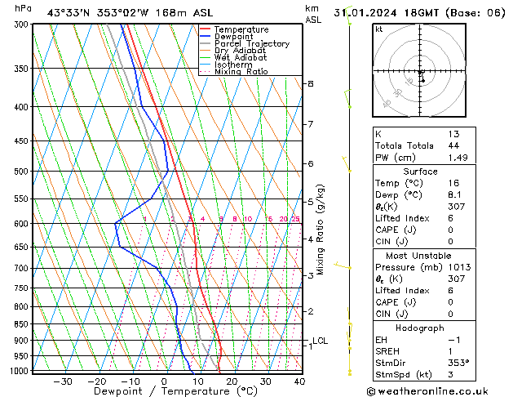Click the surface 'Dewp (°C)' row
This screenshot has width=513, height=397.
pos(424,195)
